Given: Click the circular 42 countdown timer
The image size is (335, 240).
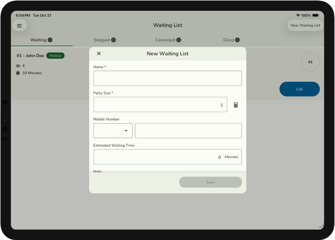Looking at the screenshot, I should coord(310,62).
